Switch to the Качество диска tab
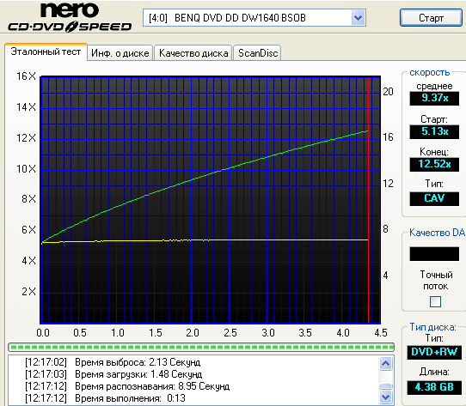Screen dimensions: 466x406 193,53
